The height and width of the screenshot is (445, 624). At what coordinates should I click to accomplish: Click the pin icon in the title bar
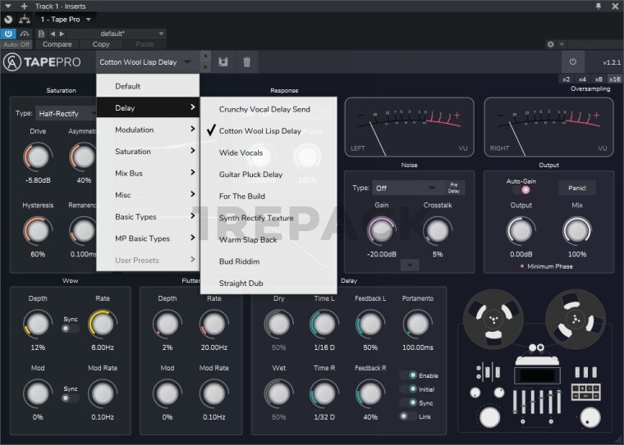(x=599, y=6)
